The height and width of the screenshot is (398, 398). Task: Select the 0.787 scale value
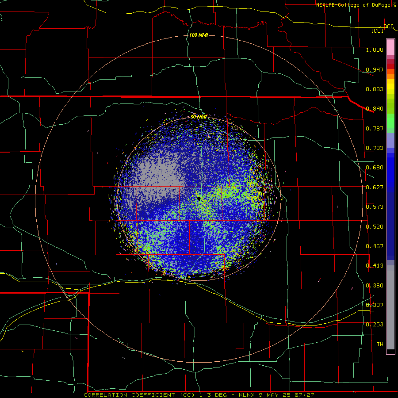click(375, 128)
